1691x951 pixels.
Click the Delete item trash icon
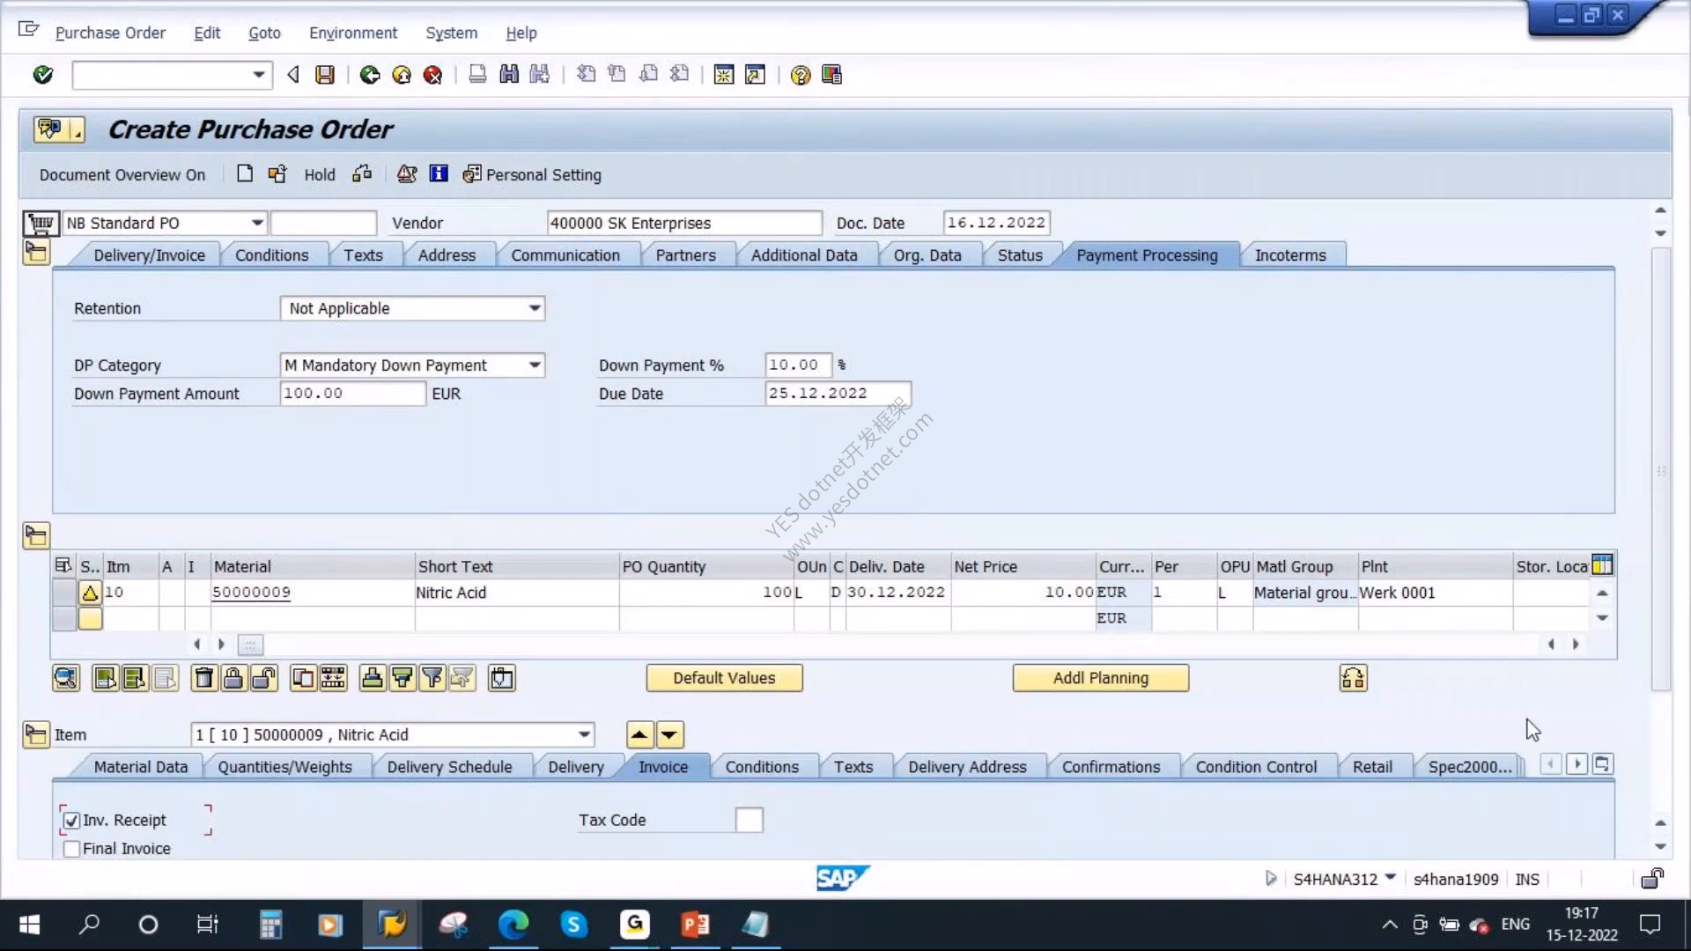tap(203, 678)
